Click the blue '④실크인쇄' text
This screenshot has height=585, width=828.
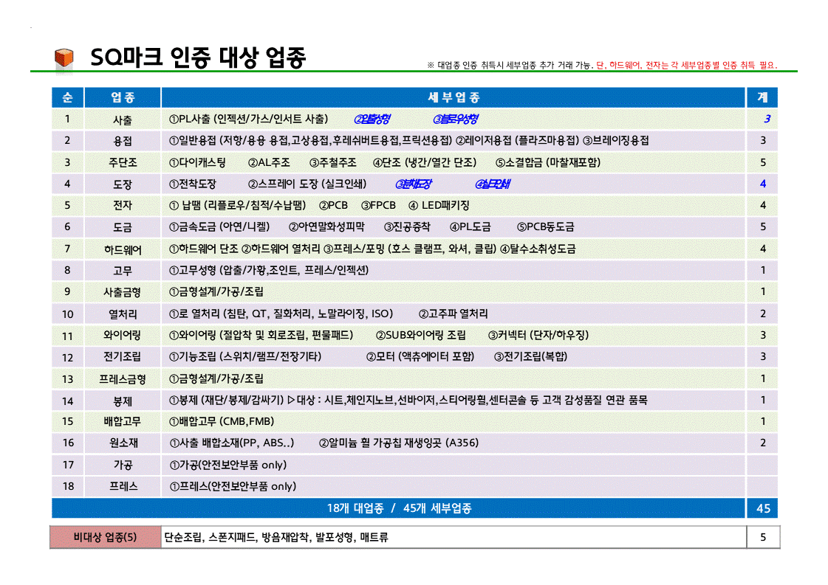point(493,184)
